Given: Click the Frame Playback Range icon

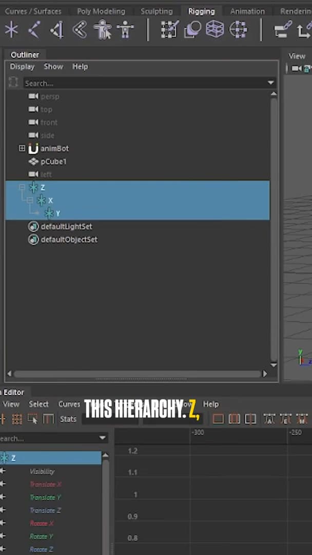Looking at the screenshot, I should tap(235, 419).
